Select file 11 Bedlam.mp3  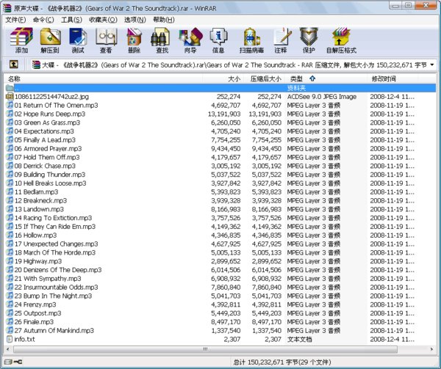36,192
